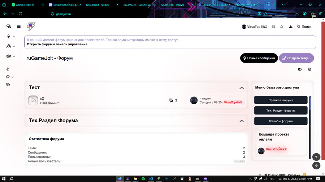This screenshot has width=325, height=182.
Task: Expand the download sidebar item chevron
Action: (x=14, y=47)
